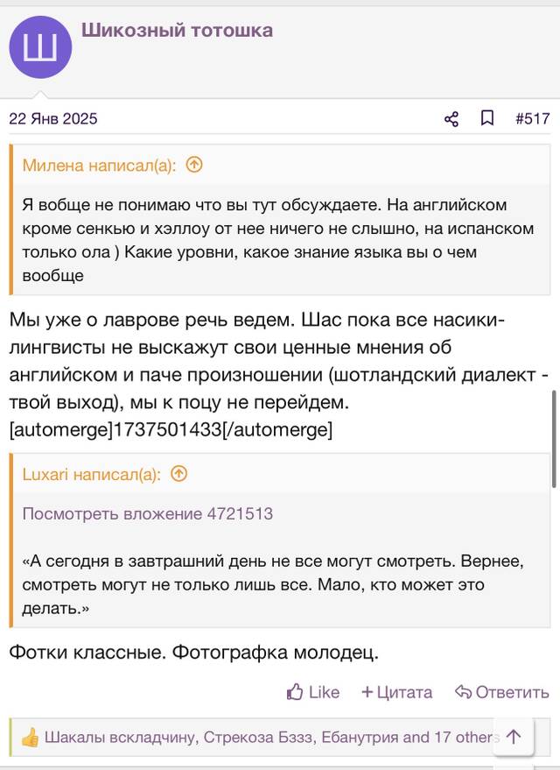This screenshot has height=770, width=560.
Task: Tap the scroll-to-top arrow button
Action: click(x=514, y=736)
